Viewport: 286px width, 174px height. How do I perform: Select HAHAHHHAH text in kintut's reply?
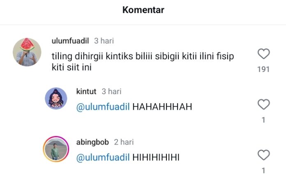point(162,107)
